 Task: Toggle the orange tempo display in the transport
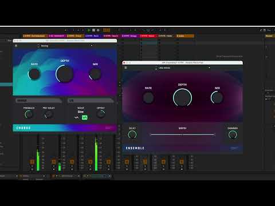pos(107,30)
